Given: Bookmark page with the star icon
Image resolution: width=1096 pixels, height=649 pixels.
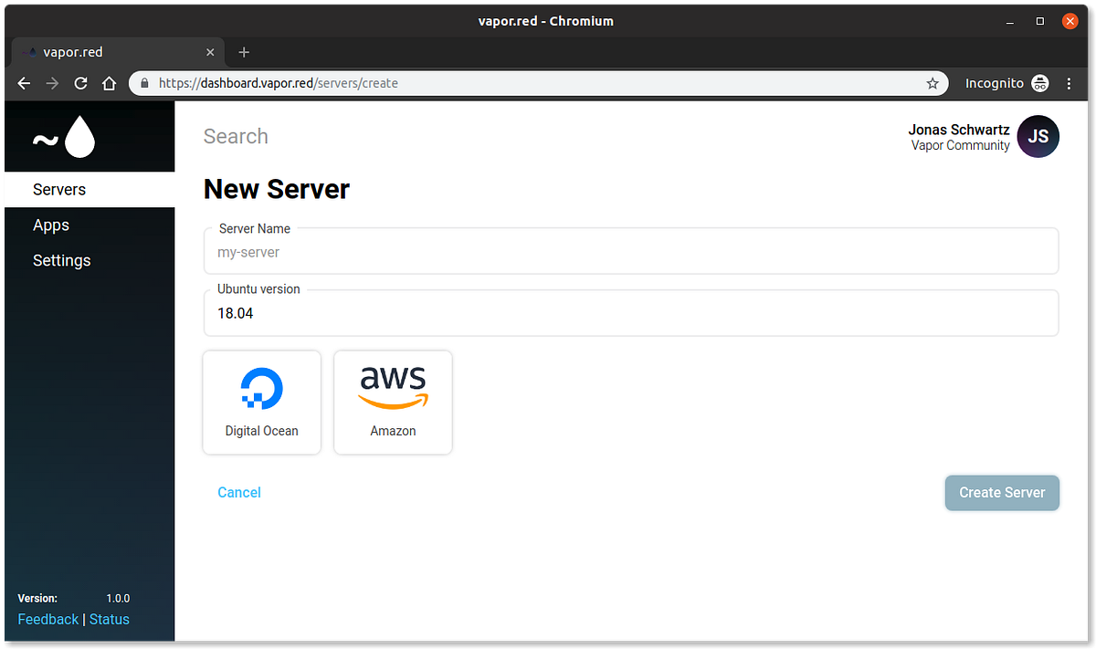Looking at the screenshot, I should pos(933,83).
